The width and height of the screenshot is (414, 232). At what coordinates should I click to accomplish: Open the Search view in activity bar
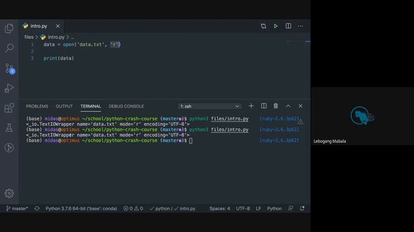tap(9, 48)
